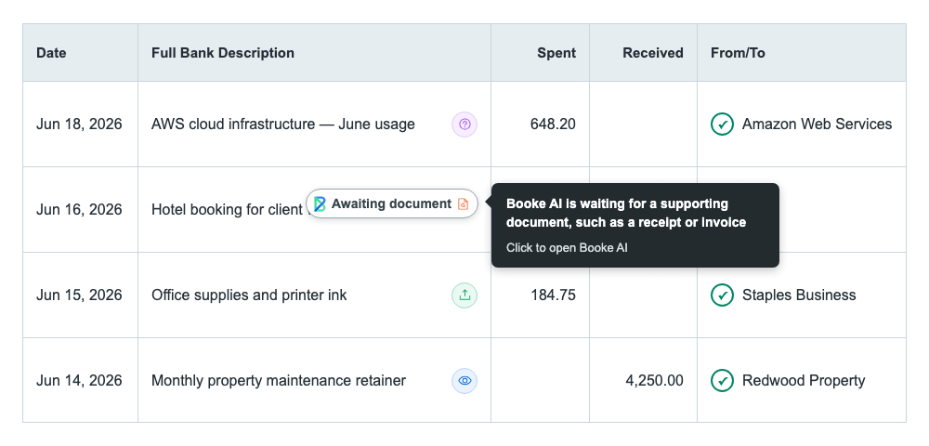Viewport: 929px width, 446px height.
Task: Click the orange document icon in Awaiting badge
Action: click(x=464, y=204)
